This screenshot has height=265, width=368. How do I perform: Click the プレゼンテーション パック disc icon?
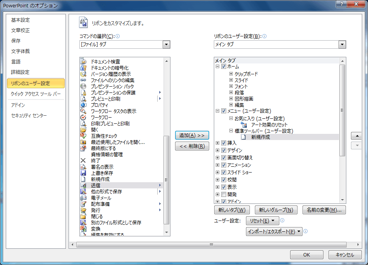(x=83, y=86)
